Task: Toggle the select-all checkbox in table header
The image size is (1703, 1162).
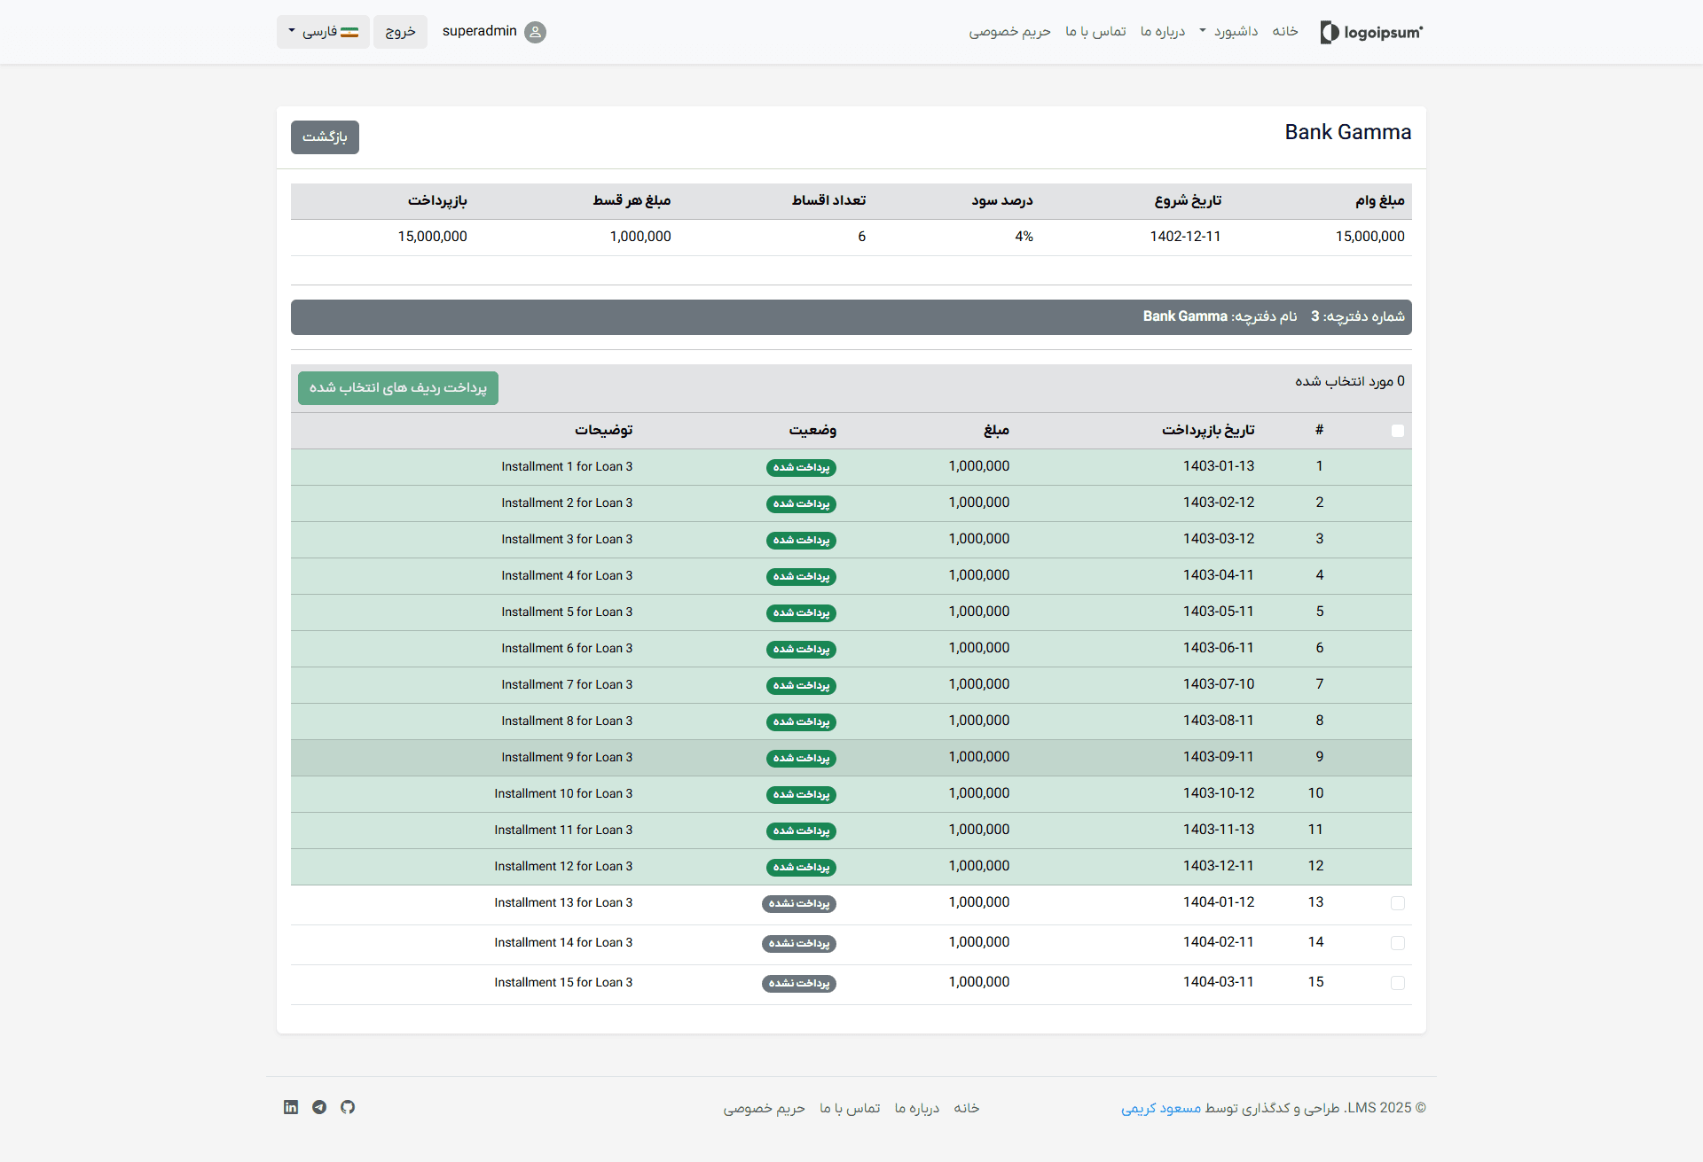Action: click(x=1398, y=431)
